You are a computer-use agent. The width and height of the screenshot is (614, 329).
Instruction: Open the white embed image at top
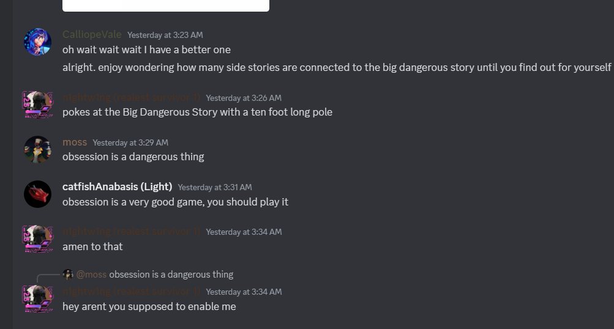coord(166,6)
